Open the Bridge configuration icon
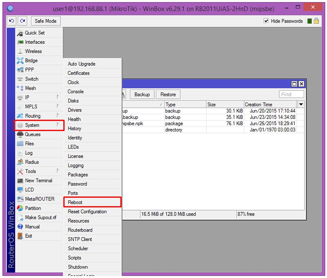The image size is (327, 278). [20, 60]
